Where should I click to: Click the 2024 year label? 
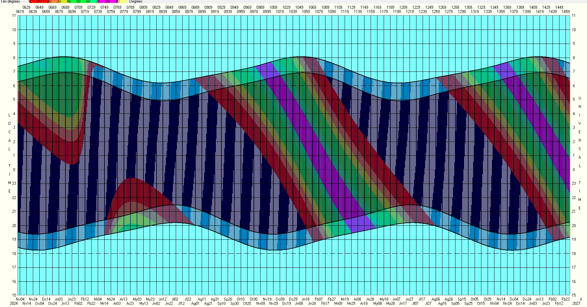[14, 304]
